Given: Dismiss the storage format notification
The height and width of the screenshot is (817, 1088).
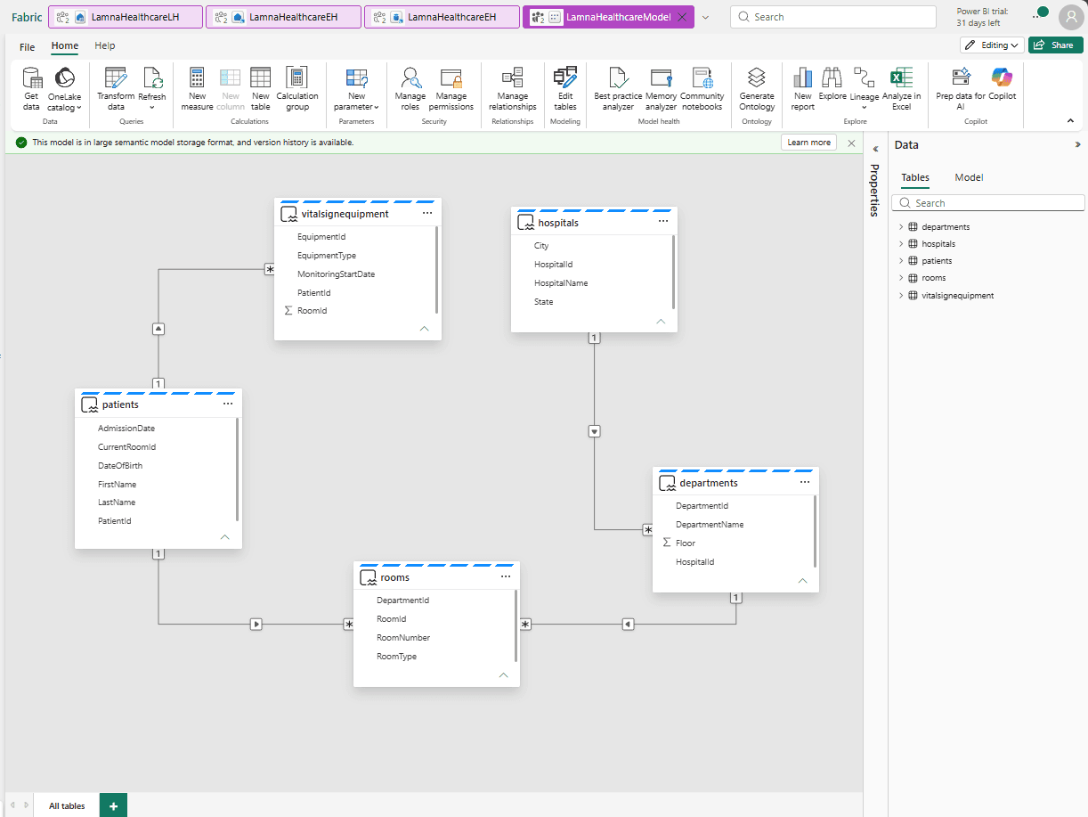Looking at the screenshot, I should pos(851,143).
